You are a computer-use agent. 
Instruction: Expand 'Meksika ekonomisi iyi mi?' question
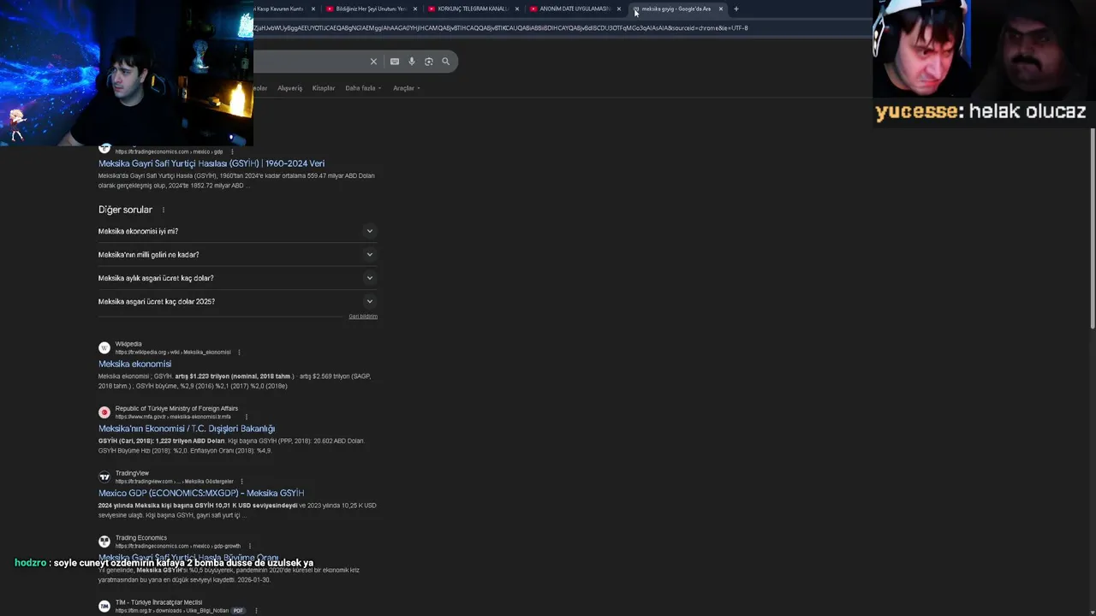tap(237, 231)
